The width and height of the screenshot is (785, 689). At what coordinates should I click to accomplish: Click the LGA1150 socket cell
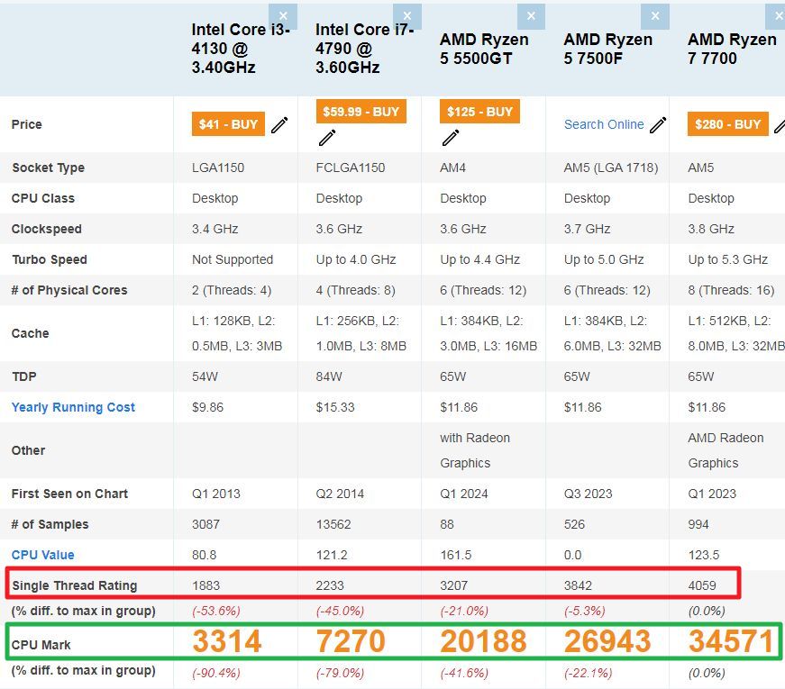coord(218,168)
